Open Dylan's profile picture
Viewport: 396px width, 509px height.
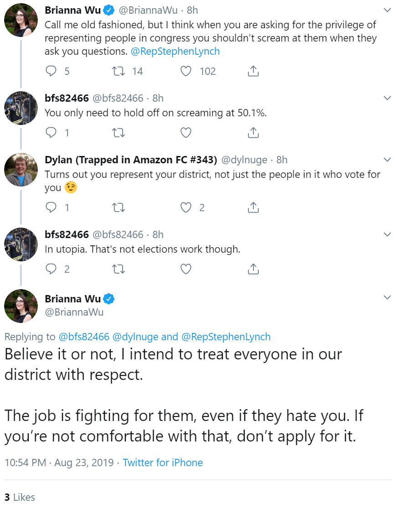click(21, 170)
